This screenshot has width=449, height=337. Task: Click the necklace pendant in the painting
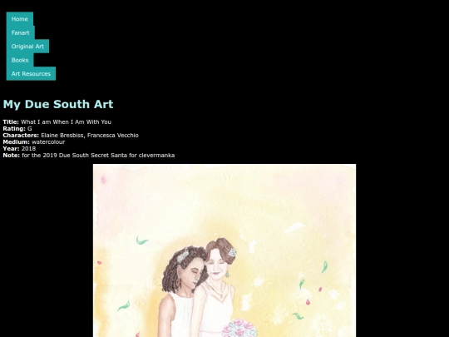[221, 296]
